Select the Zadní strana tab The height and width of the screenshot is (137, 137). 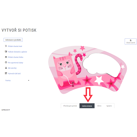(x=87, y=106)
